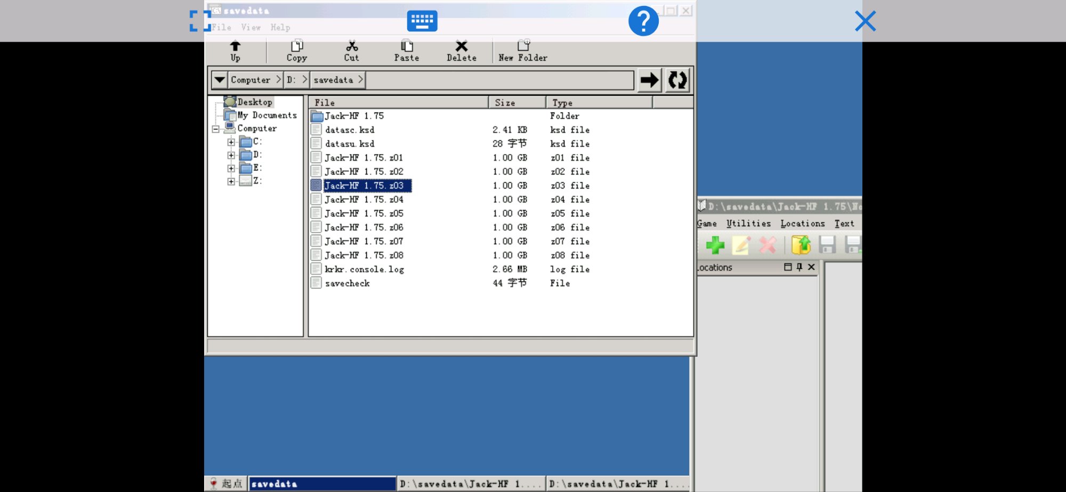Expand the C: drive tree node
The image size is (1066, 492).
click(231, 142)
